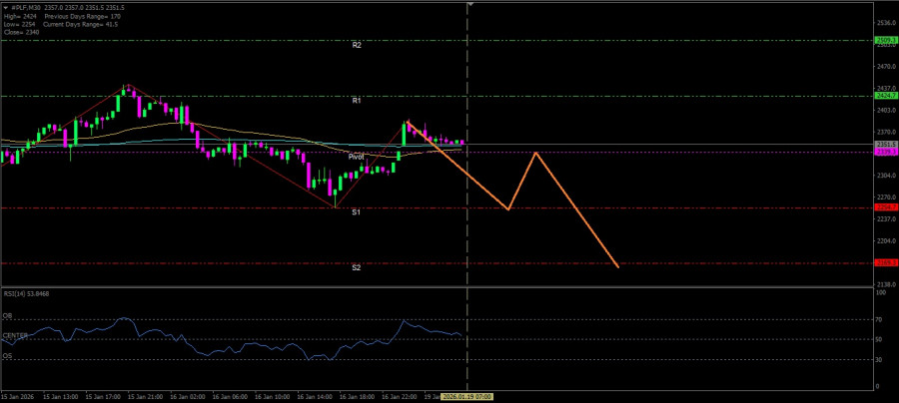Image resolution: width=899 pixels, height=403 pixels.
Task: Click the 16 Jan 14:00 time axis label
Action: pos(316,397)
